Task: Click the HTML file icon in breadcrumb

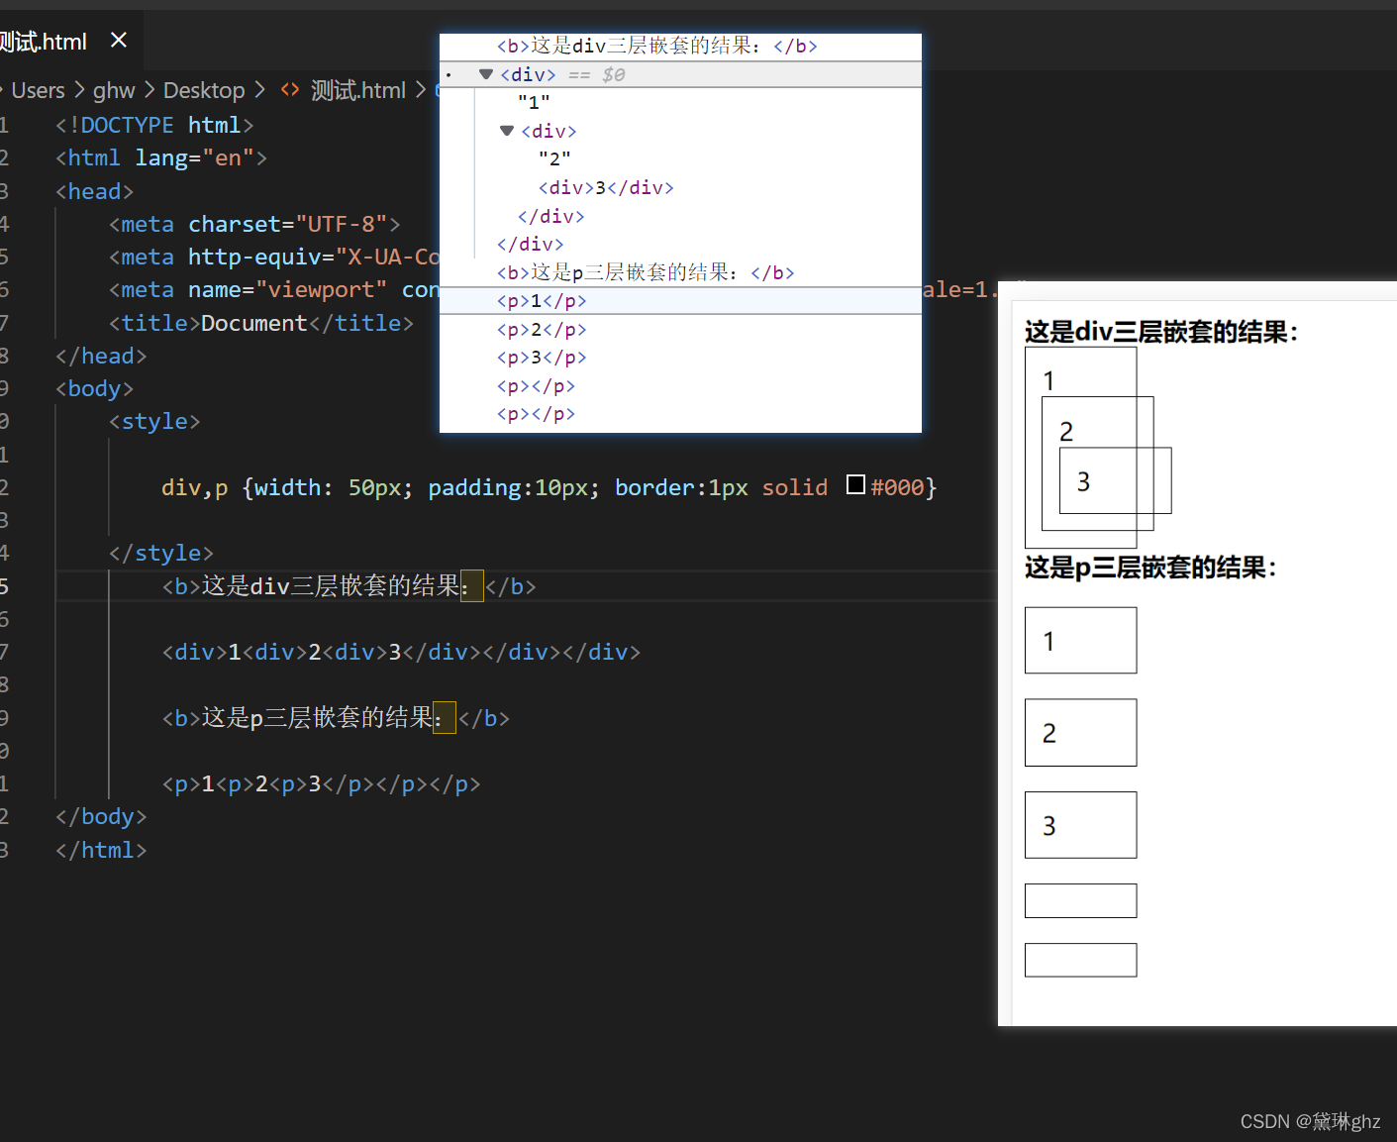Action: [290, 90]
